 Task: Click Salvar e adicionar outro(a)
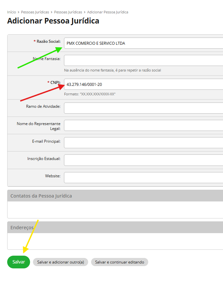coord(60,262)
